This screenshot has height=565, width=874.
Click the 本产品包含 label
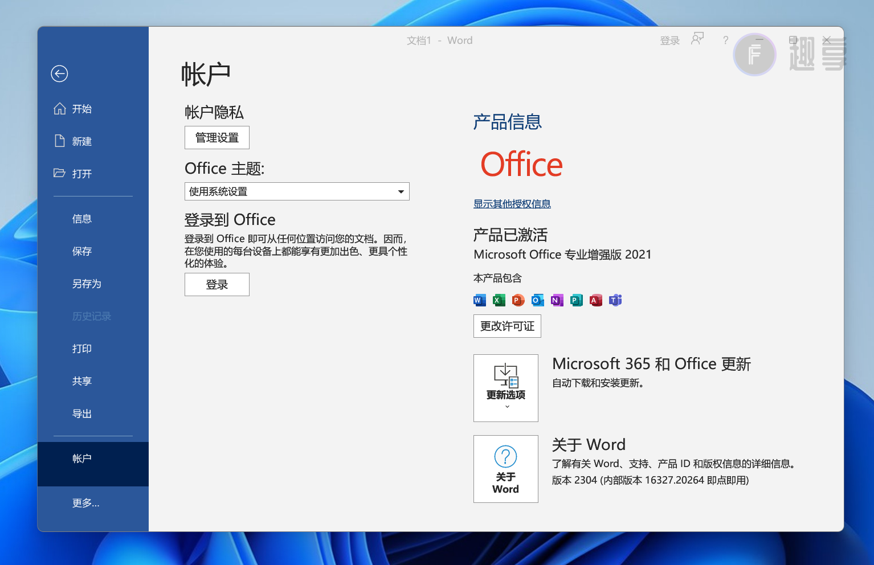(497, 278)
